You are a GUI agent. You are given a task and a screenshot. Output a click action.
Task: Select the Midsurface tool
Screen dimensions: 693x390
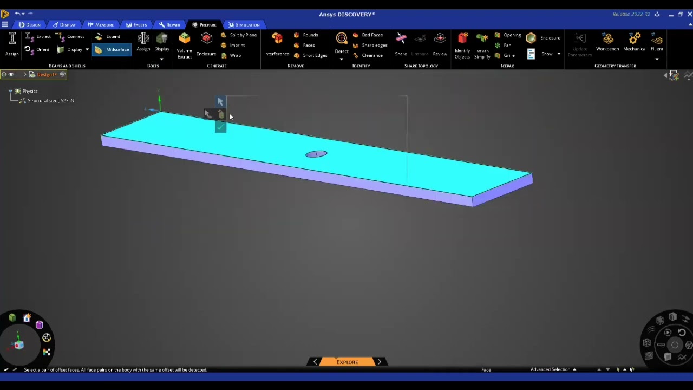coord(112,50)
